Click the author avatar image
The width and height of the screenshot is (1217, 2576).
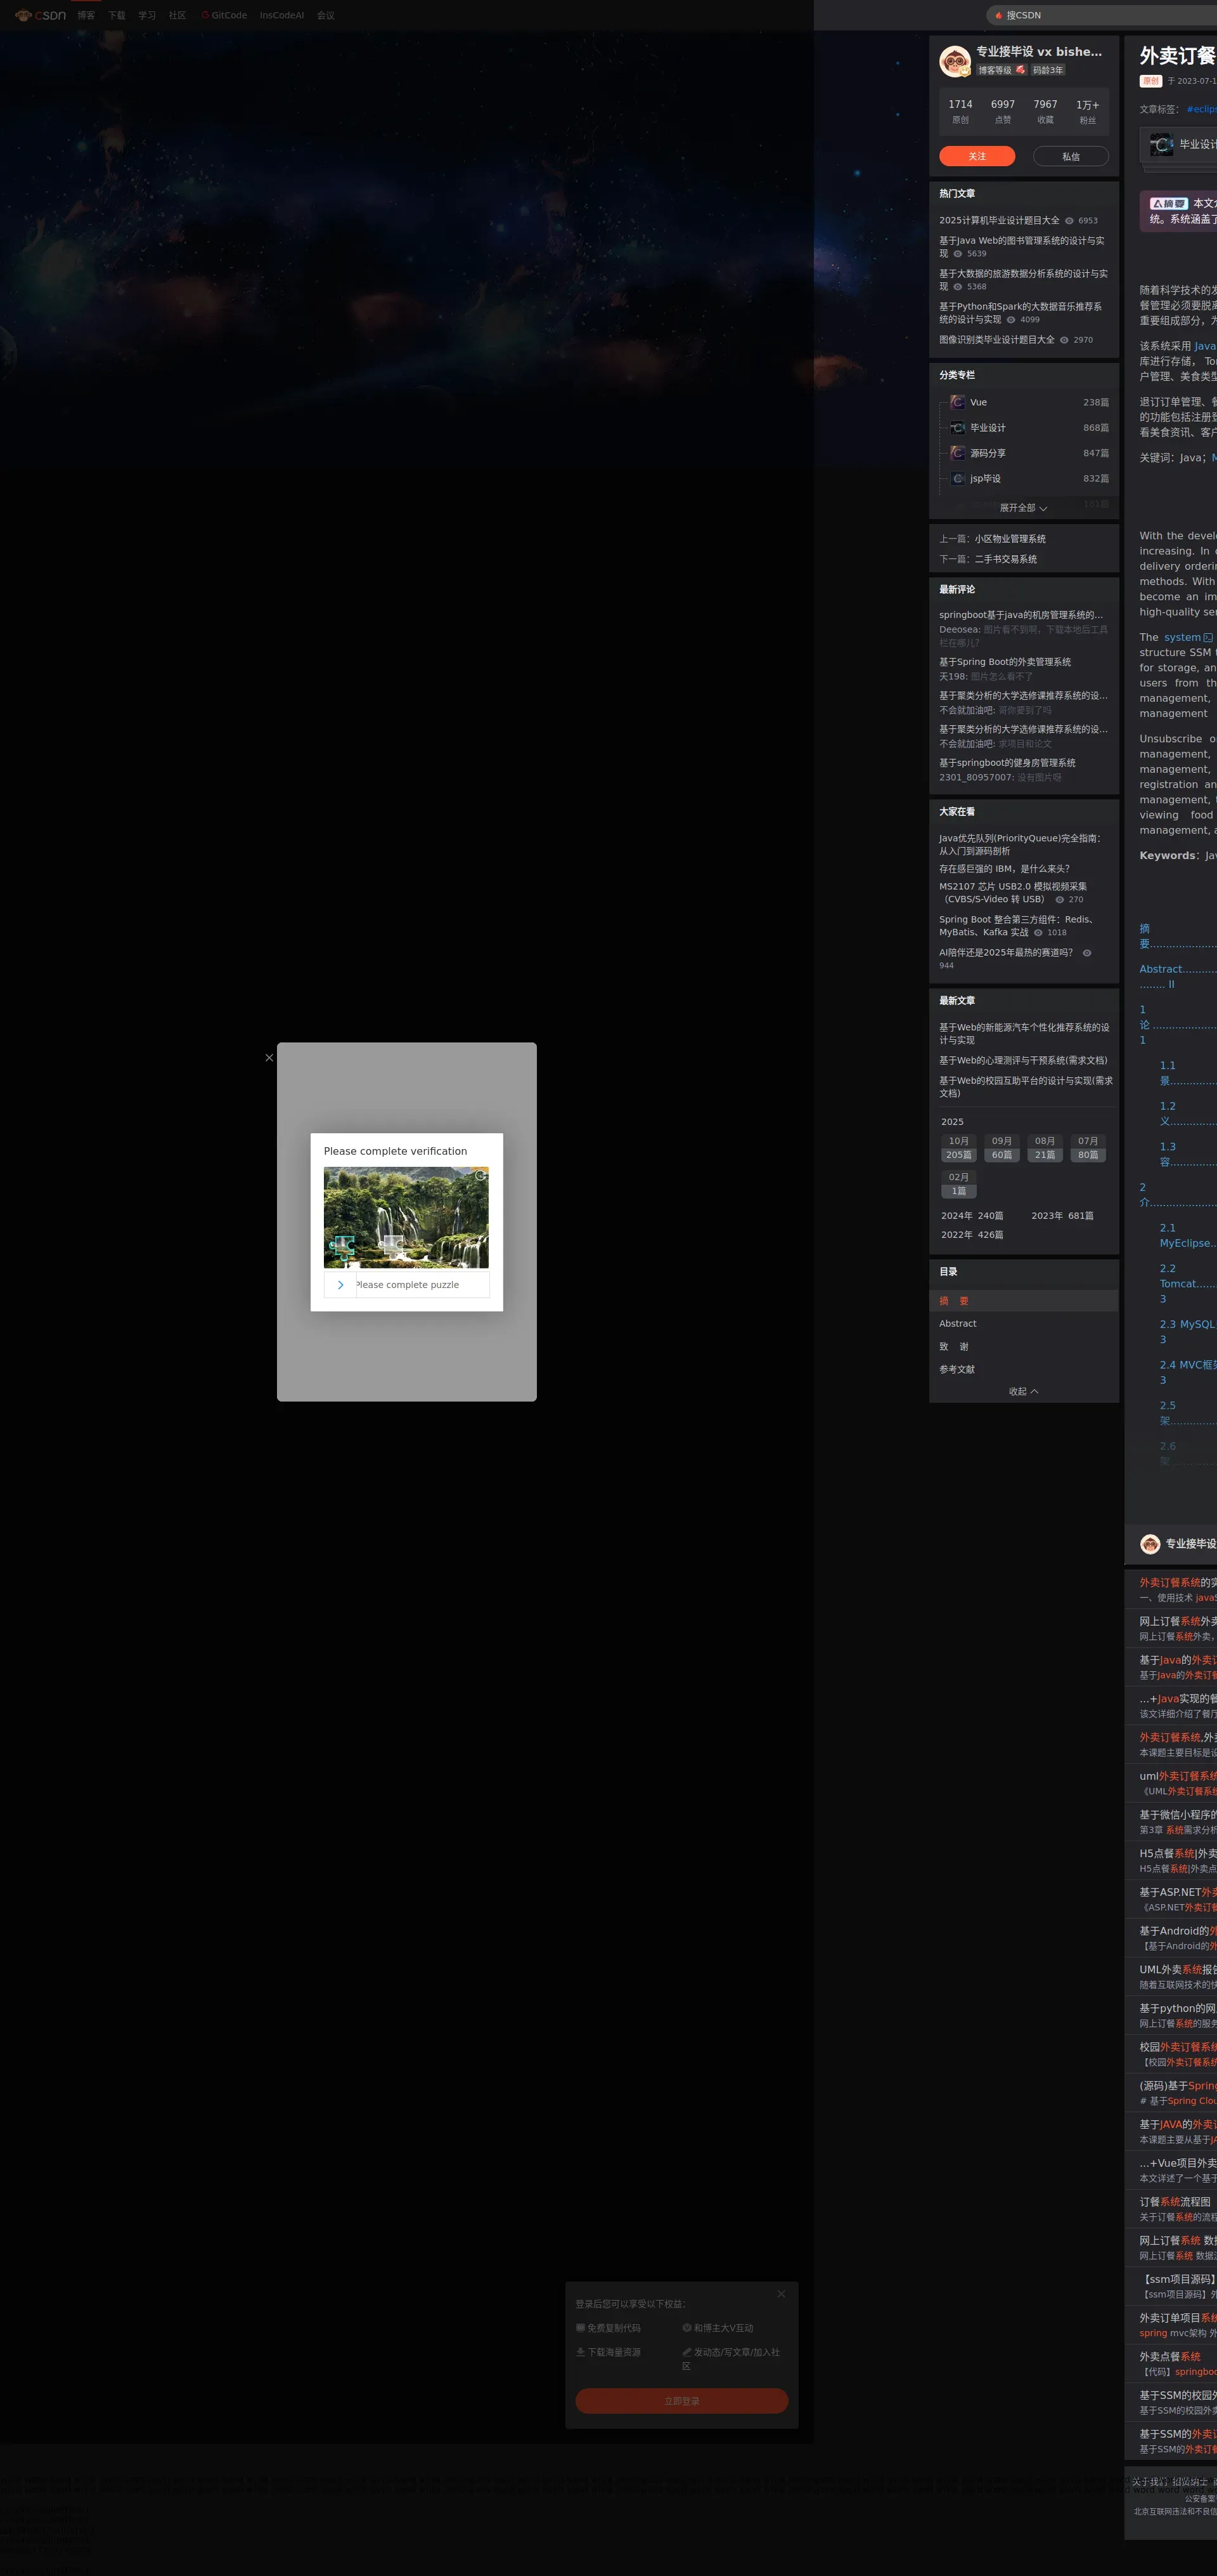point(955,62)
